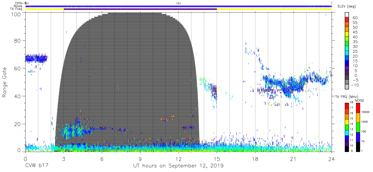
Task: Click the 12 label on the TX FRQ scale
Action: tap(351, 135)
